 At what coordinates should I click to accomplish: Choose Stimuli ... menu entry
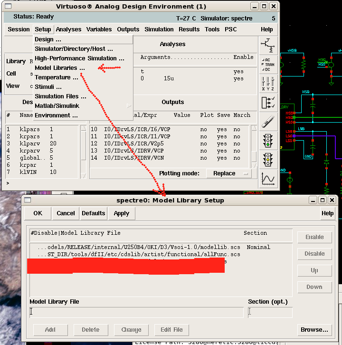point(83,87)
